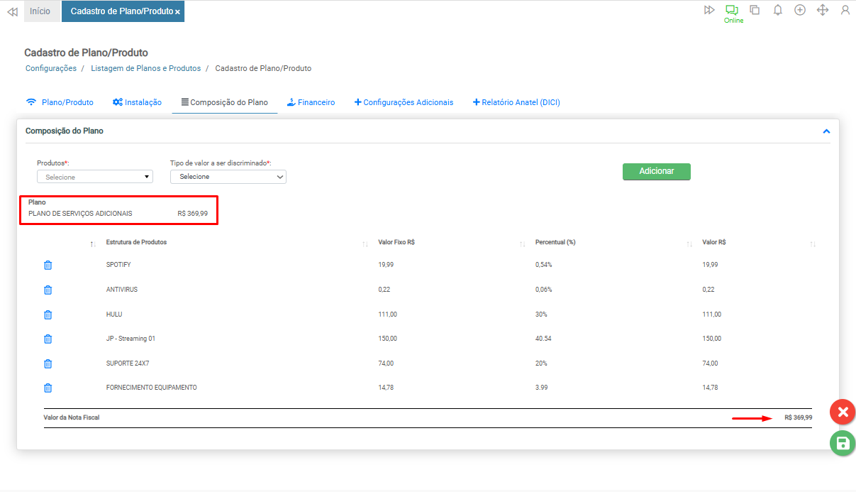Image resolution: width=856 pixels, height=492 pixels.
Task: Close the Cadastro de Plano/Produto tab
Action: (x=177, y=12)
